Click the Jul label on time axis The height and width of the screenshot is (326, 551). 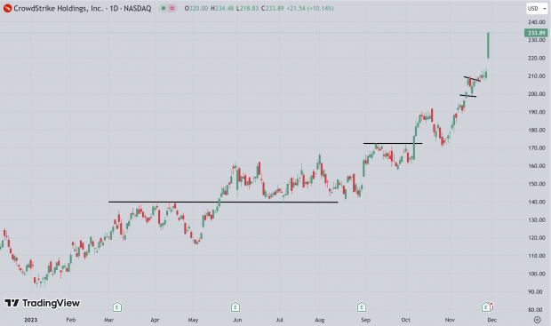(279, 320)
